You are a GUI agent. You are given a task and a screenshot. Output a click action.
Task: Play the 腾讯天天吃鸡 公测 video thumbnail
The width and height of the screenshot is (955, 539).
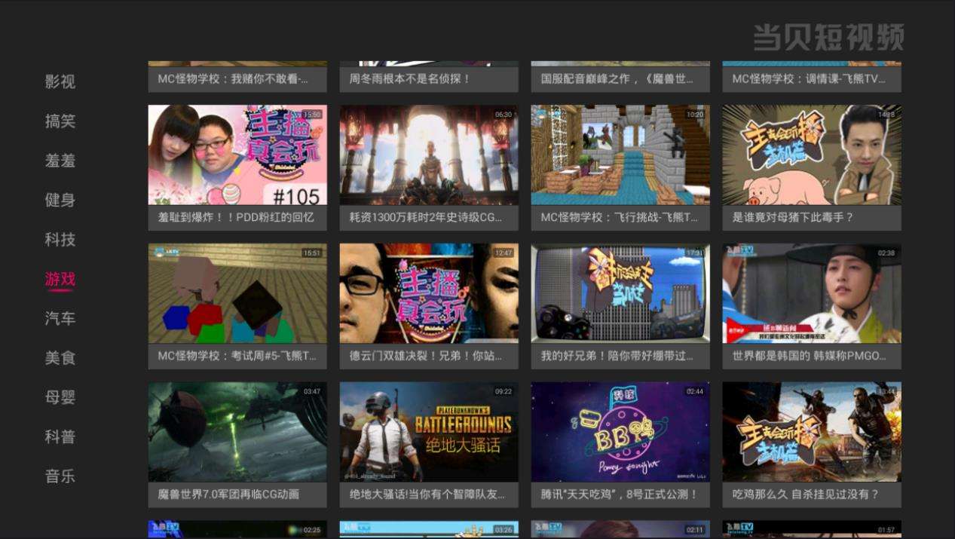point(620,432)
